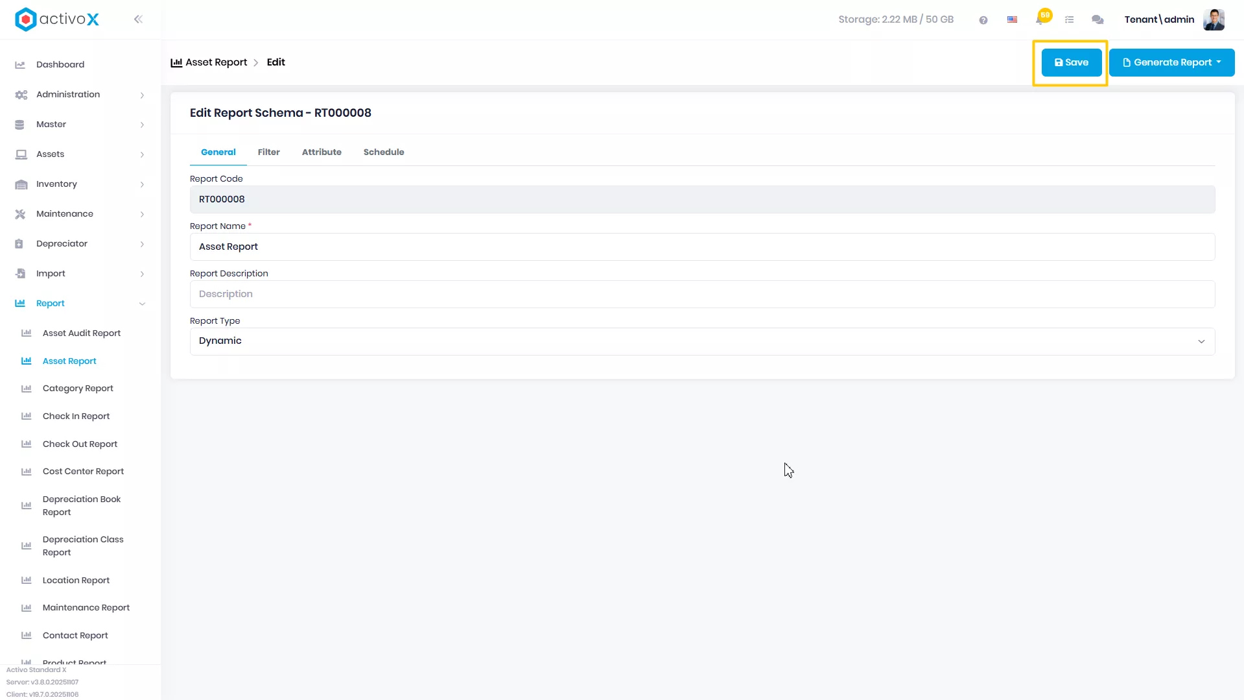The height and width of the screenshot is (700, 1244).
Task: Expand the Maintenance menu chevron
Action: 142,215
